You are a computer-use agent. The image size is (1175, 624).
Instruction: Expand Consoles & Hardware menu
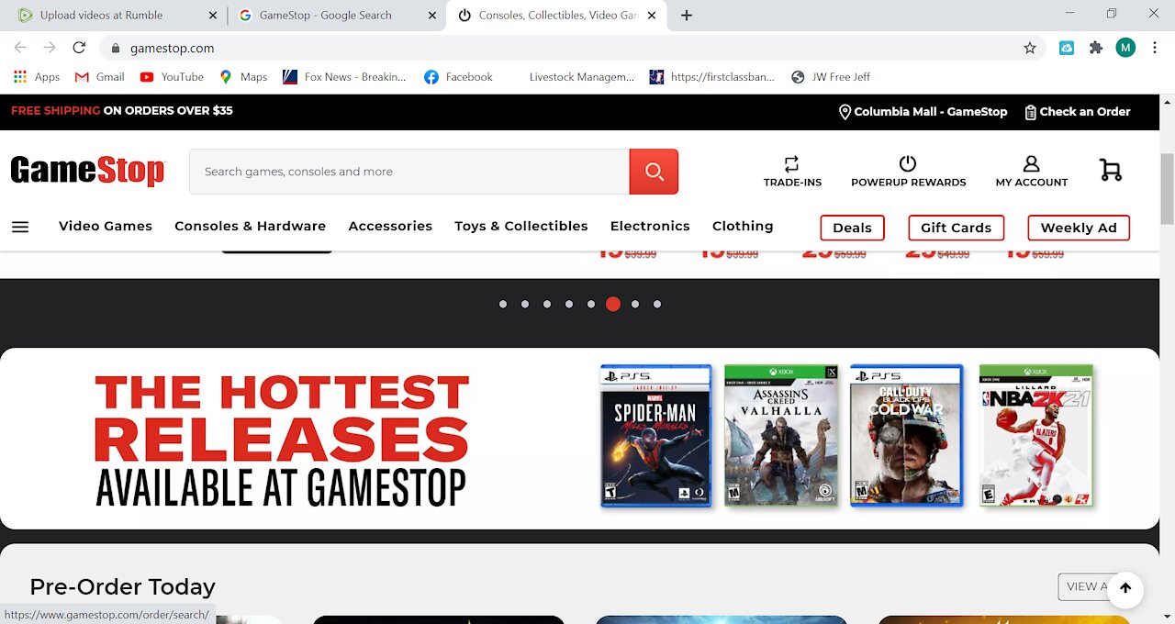tap(250, 226)
